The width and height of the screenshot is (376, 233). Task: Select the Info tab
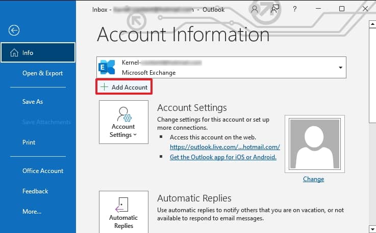(38, 52)
